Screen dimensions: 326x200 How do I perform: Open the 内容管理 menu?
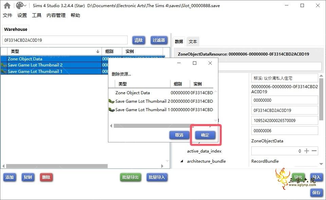coord(56,15)
